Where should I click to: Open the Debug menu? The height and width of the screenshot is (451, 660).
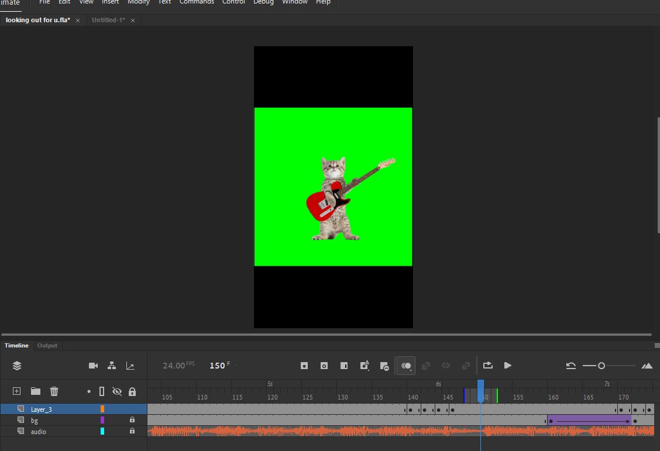[263, 2]
